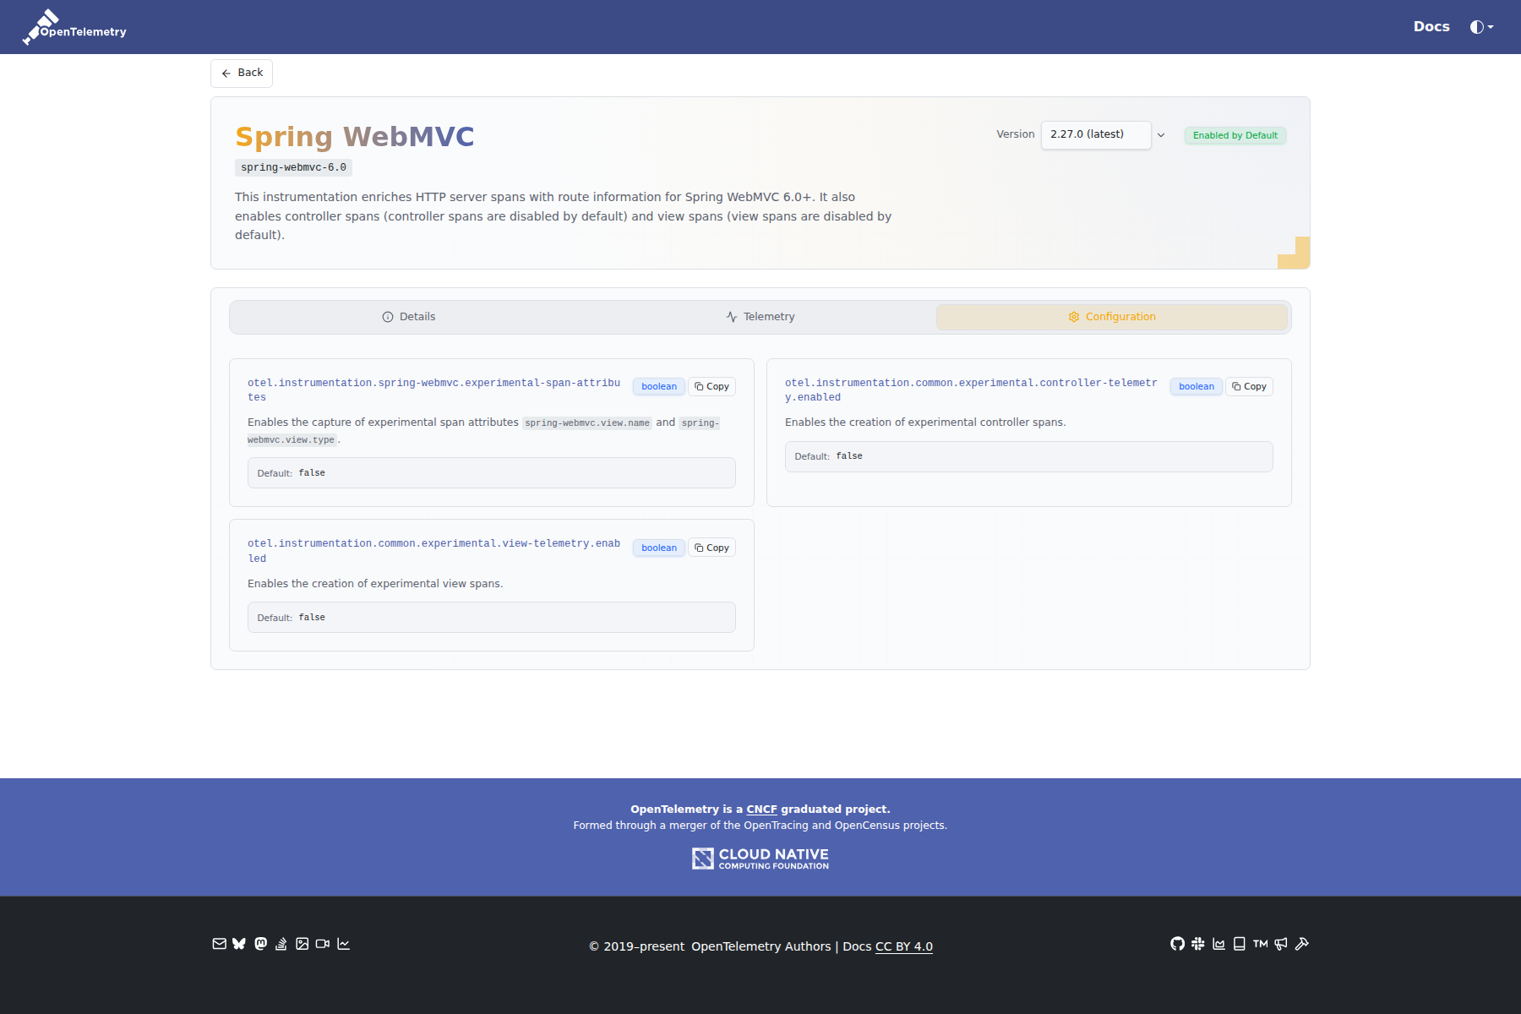The image size is (1521, 1014).
Task: Click the spring-webmvc.view.name inline code
Action: [587, 423]
